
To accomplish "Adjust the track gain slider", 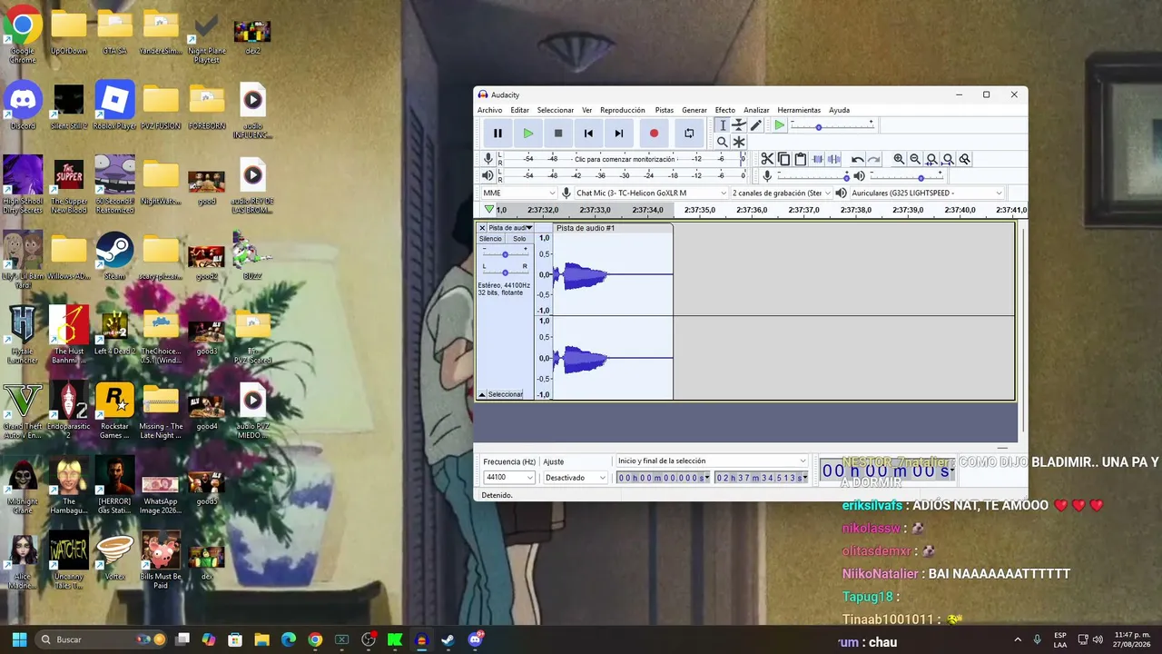I will (x=505, y=253).
